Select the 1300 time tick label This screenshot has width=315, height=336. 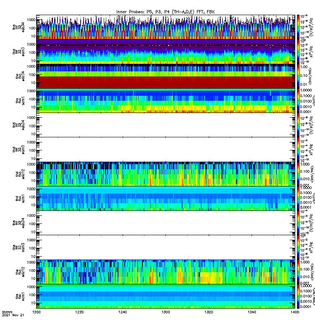[x=165, y=312]
